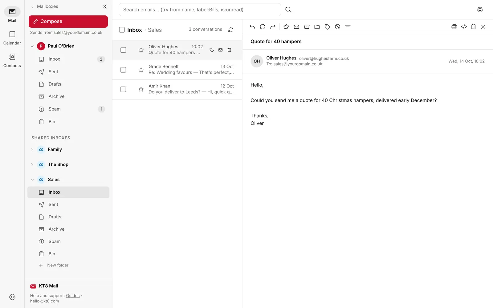Viewport: 493px width, 308px height.
Task: Move message using the folder toolbar icon
Action: [x=317, y=27]
